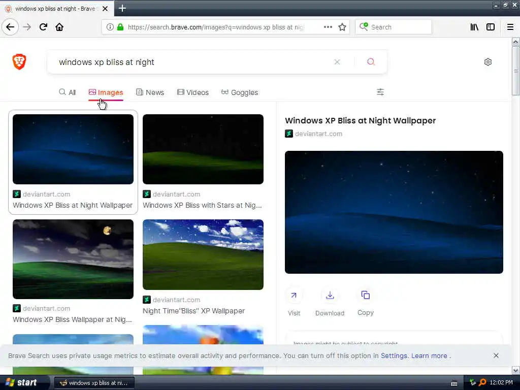Click deviantart.com under Night Time Bliss thumbnail
The width and height of the screenshot is (520, 390).
click(x=176, y=300)
